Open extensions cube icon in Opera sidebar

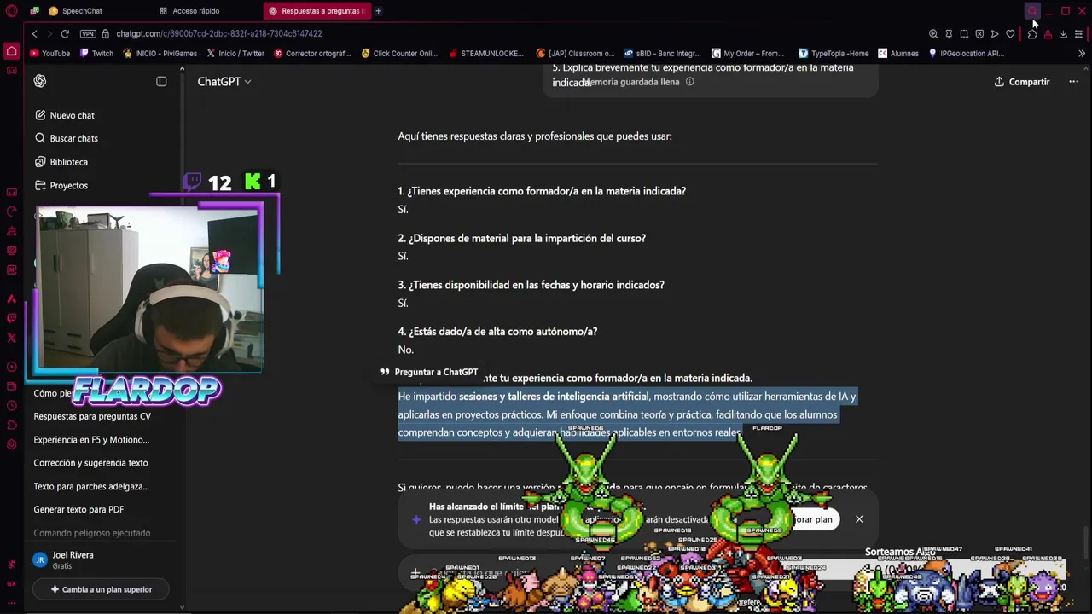(12, 426)
